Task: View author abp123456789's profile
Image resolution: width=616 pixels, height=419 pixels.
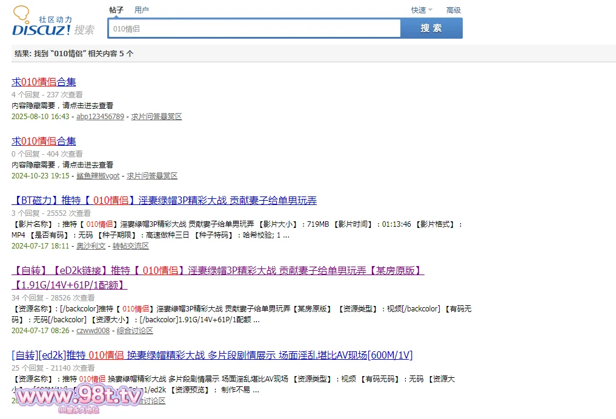Action: 100,117
